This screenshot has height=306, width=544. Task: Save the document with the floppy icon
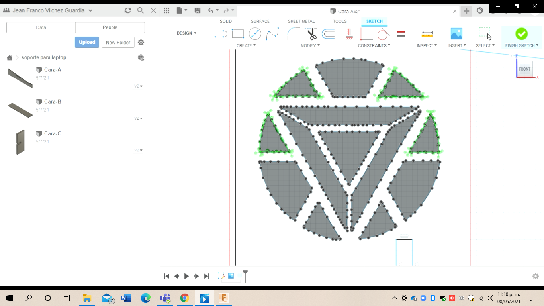click(x=197, y=11)
